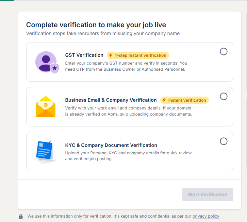The width and height of the screenshot is (247, 222).
Task: Select the GST Verification radio button
Action: 224,52
